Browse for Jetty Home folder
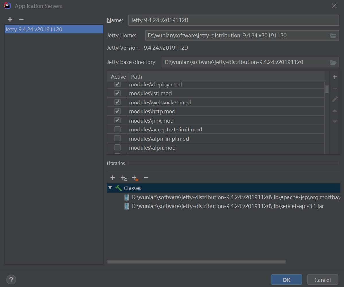 tap(333, 36)
